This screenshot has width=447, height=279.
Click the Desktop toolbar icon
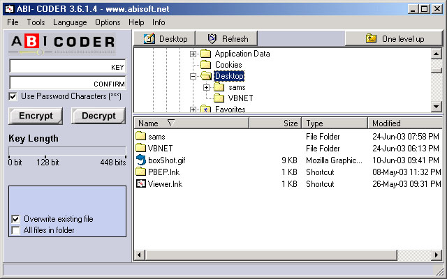pos(149,39)
